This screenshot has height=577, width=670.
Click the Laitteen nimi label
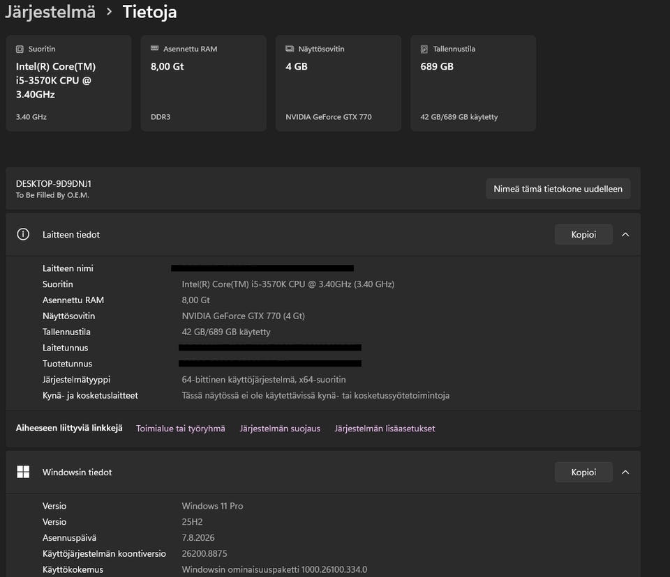pos(68,268)
